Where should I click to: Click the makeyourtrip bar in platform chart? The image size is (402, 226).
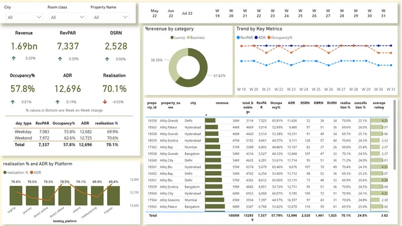(97, 196)
